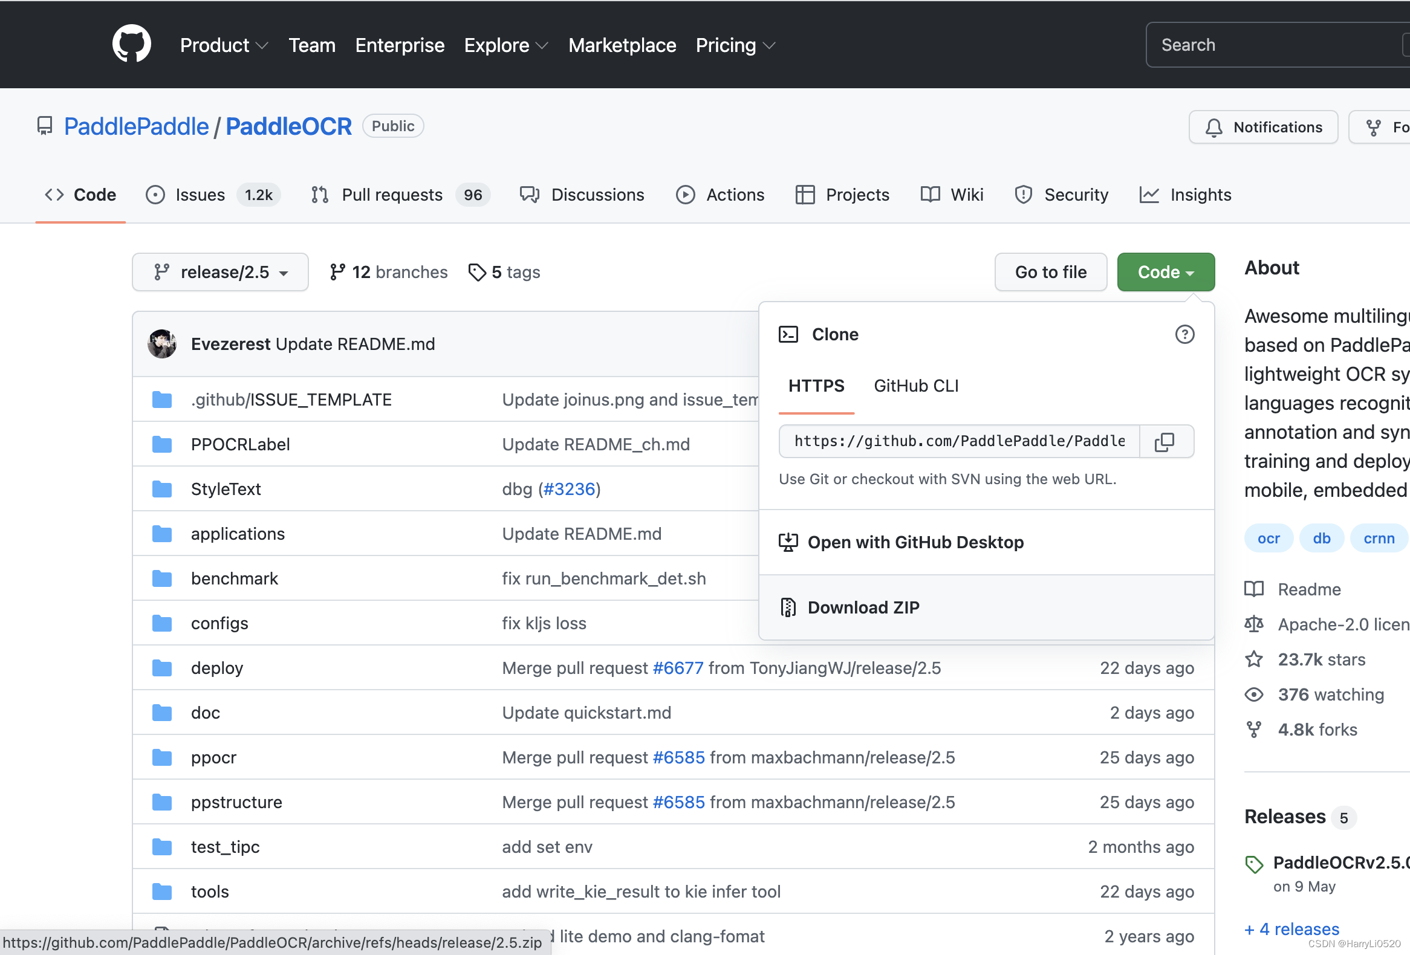The image size is (1410, 955).
Task: Expand the Explore menu
Action: point(506,45)
